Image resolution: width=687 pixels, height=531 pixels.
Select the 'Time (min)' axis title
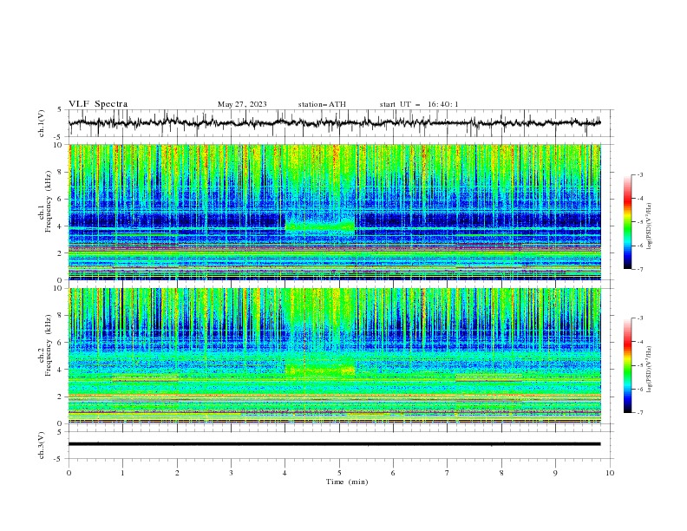click(347, 482)
